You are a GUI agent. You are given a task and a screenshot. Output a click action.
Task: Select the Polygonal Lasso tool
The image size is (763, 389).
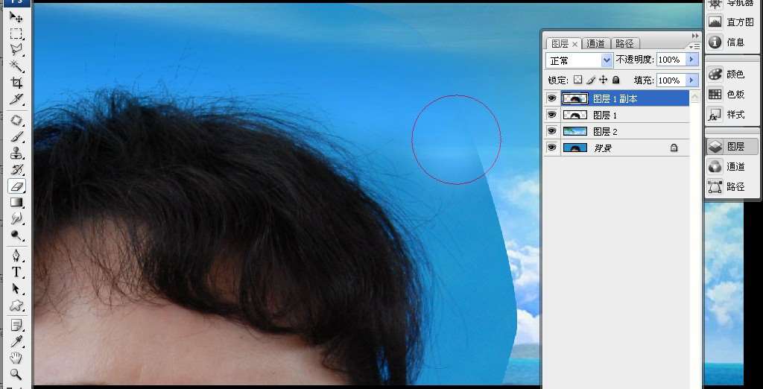coord(16,49)
